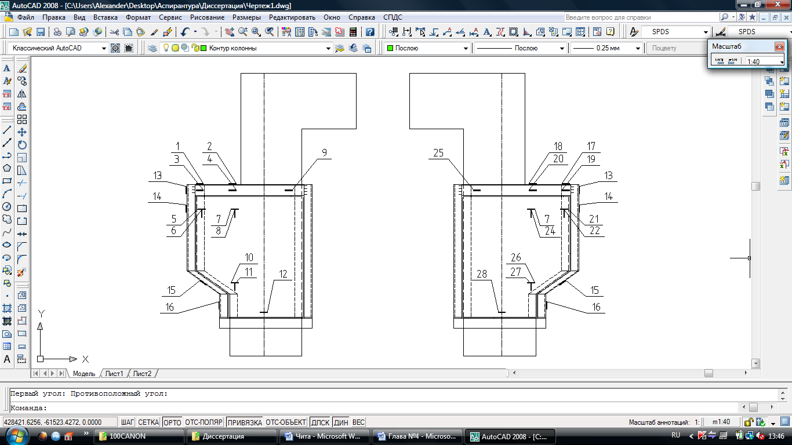Select the Array tool
792x445 pixels.
22,119
